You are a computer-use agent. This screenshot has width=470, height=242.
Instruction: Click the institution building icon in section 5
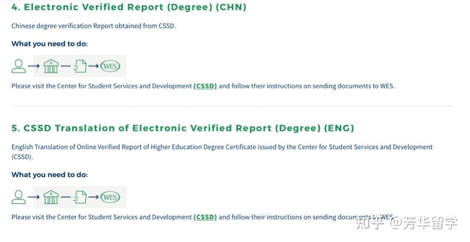click(51, 197)
